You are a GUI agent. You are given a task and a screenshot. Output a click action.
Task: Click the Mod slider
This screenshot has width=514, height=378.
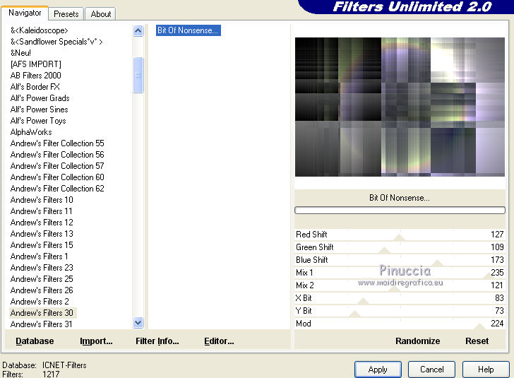(400, 324)
